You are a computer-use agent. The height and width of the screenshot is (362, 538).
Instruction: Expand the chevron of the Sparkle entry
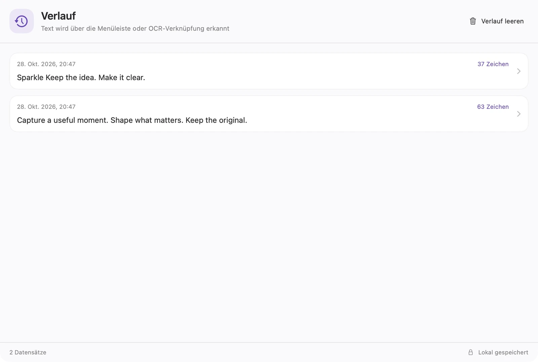pyautogui.click(x=518, y=71)
